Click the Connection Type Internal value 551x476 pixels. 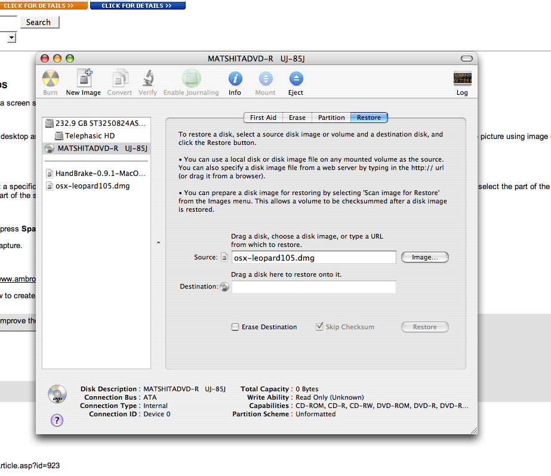[155, 406]
